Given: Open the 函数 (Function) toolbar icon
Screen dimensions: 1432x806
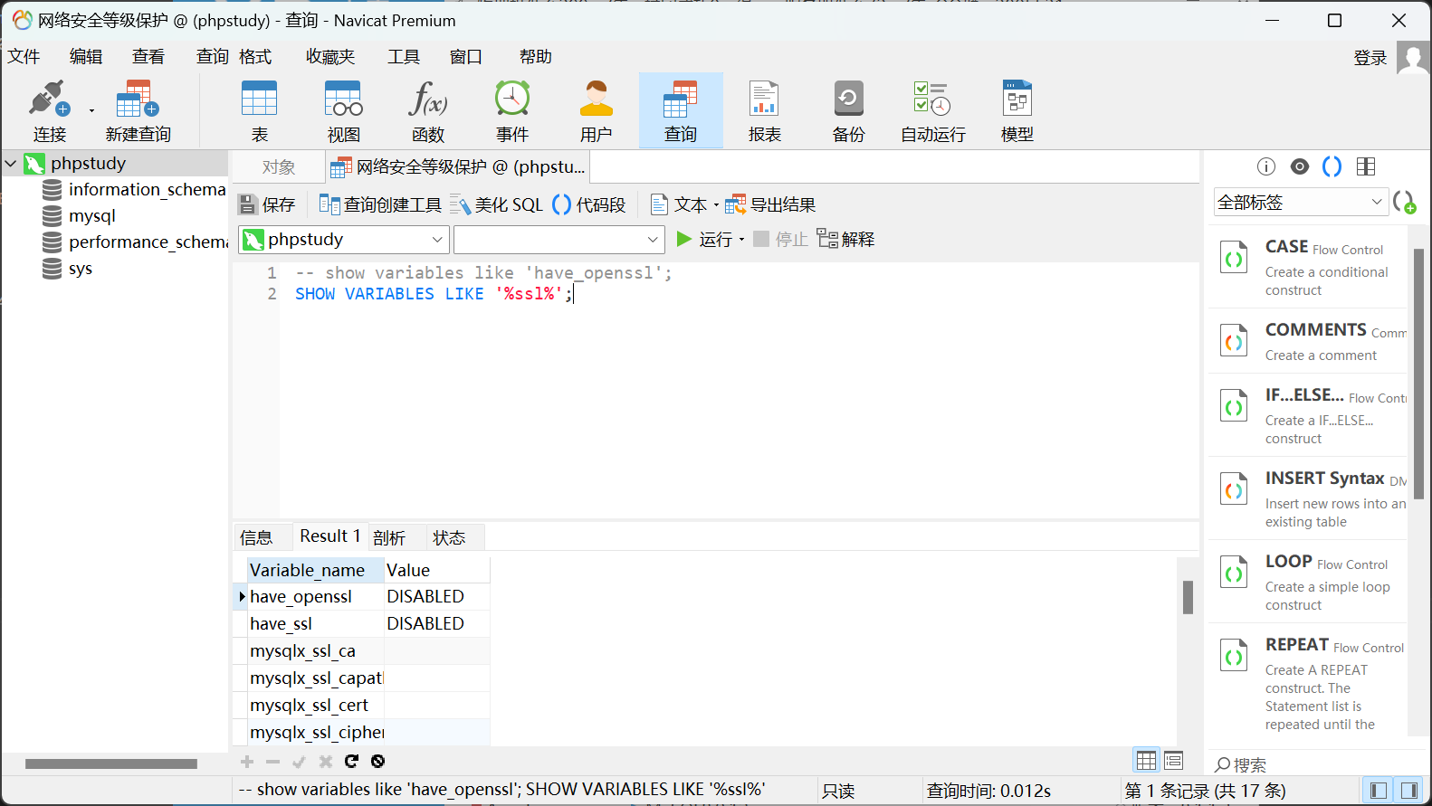Looking at the screenshot, I should tap(427, 110).
